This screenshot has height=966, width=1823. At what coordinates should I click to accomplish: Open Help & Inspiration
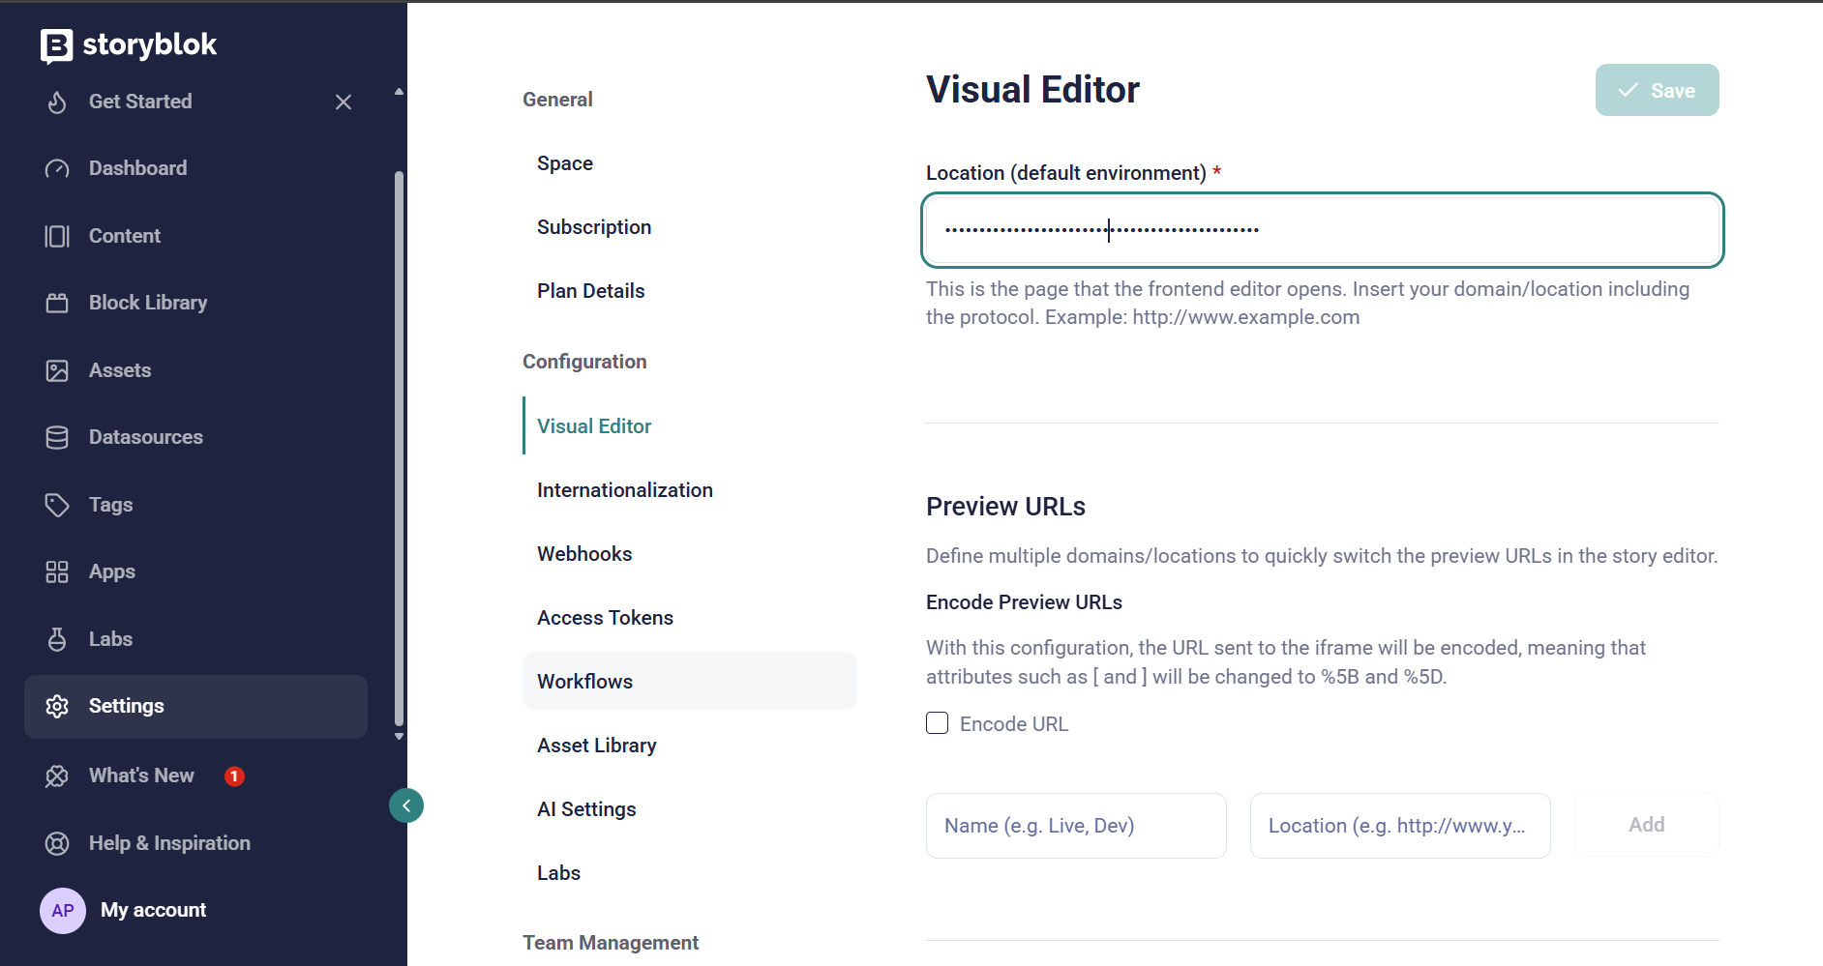tap(169, 843)
